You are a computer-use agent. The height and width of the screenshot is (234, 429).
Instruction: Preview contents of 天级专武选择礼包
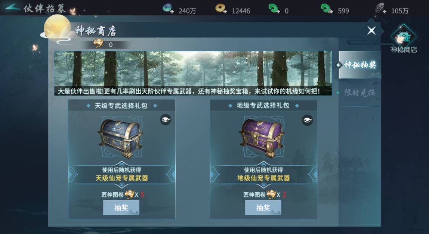pos(166,120)
